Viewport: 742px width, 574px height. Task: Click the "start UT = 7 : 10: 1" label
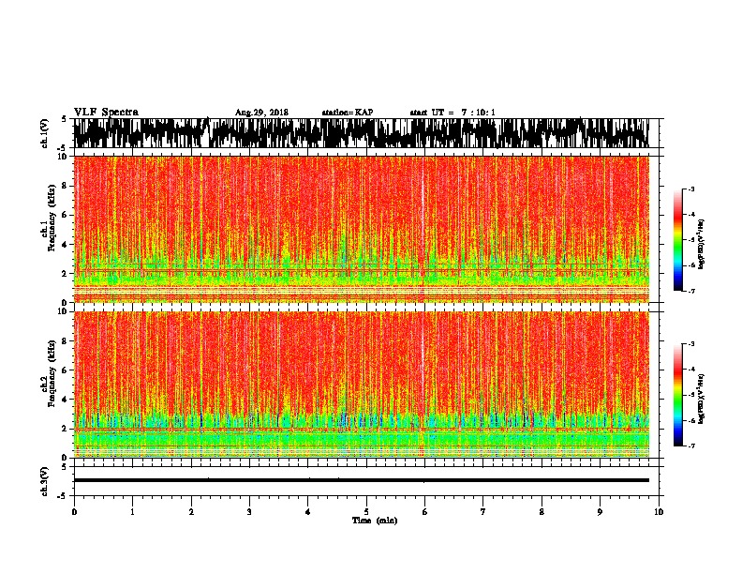pos(452,113)
